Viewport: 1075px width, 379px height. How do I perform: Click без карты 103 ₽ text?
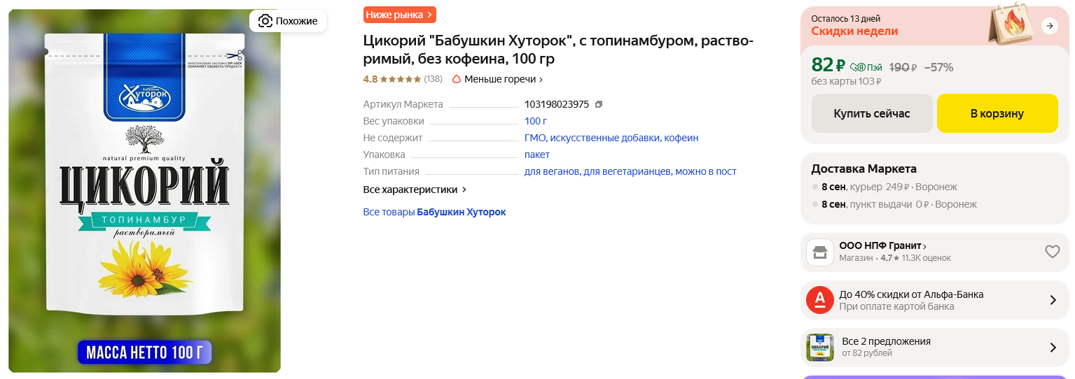[x=846, y=81]
